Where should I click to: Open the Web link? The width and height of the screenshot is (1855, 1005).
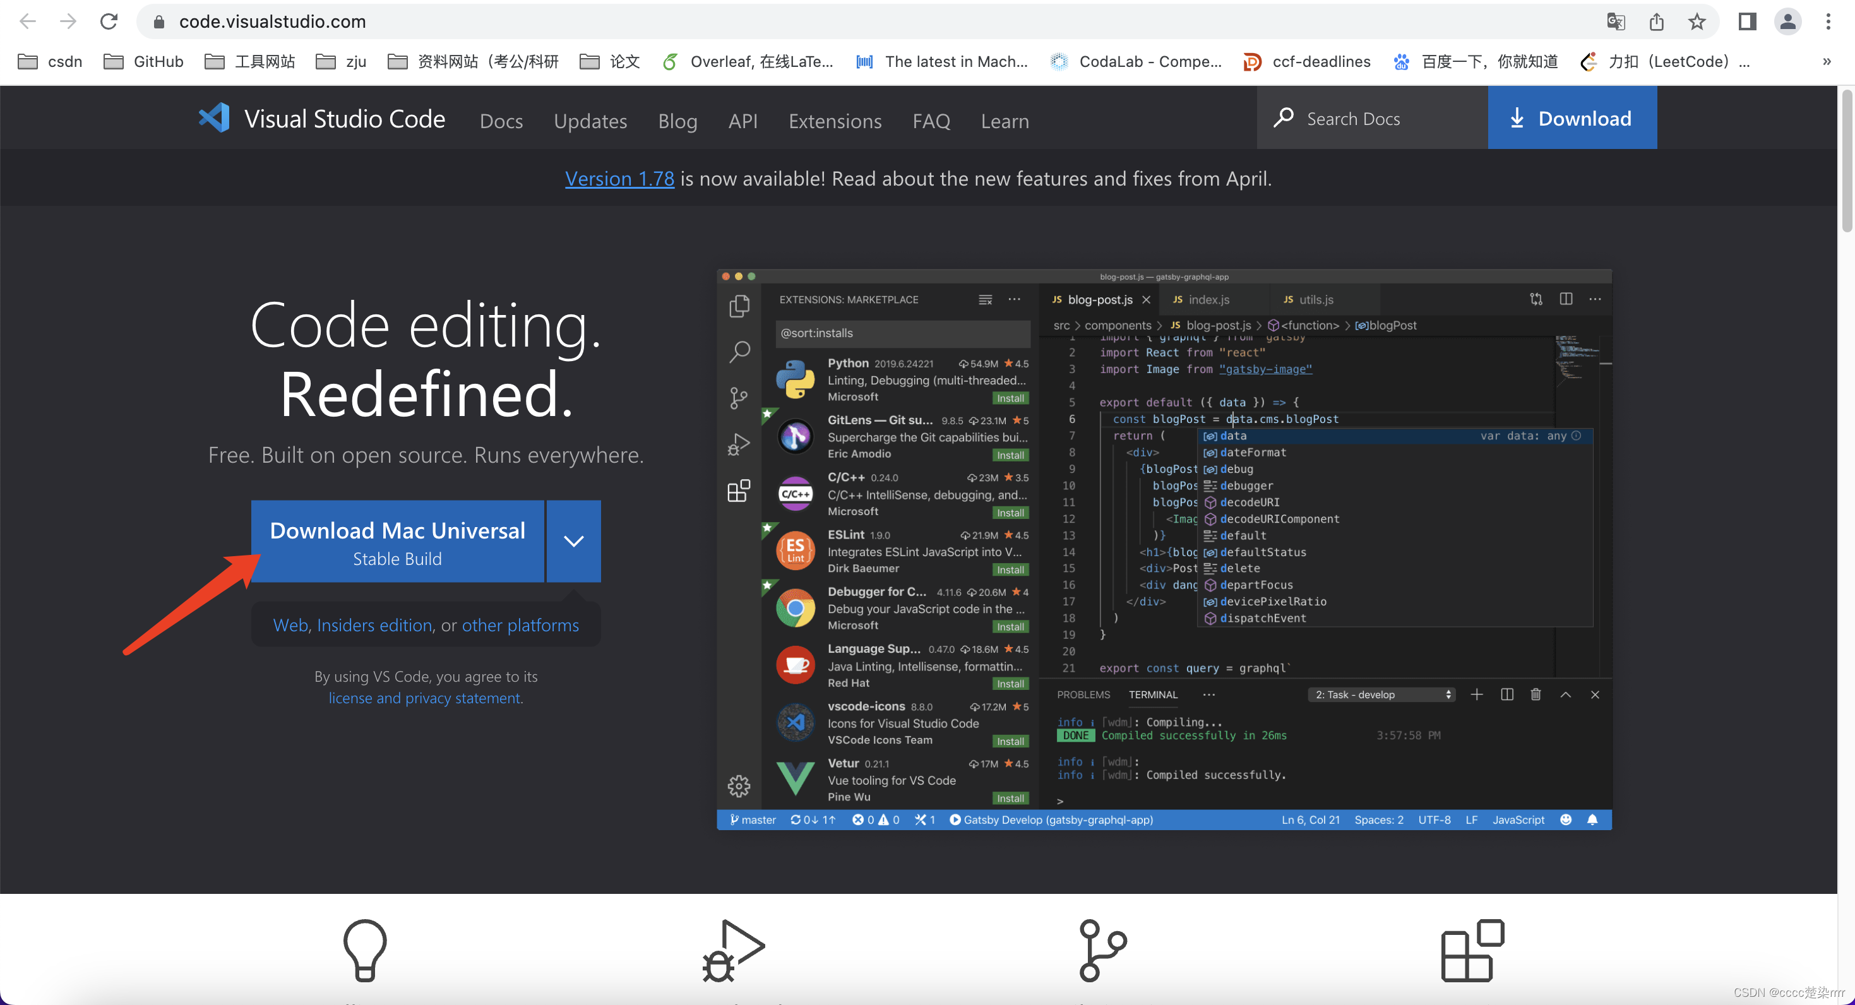[x=291, y=625]
